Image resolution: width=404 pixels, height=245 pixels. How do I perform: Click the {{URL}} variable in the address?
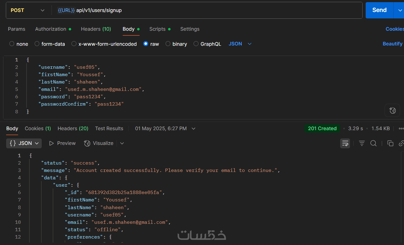coord(66,10)
